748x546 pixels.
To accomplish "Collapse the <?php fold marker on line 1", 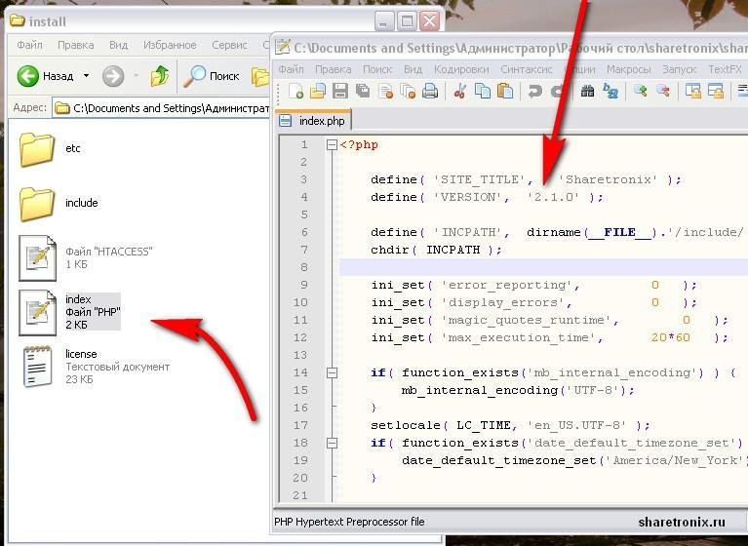I will point(332,144).
